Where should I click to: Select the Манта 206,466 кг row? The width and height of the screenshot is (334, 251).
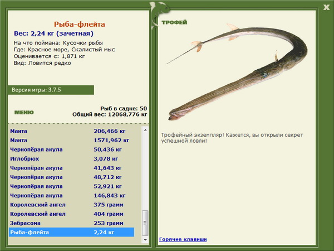pos(72,131)
